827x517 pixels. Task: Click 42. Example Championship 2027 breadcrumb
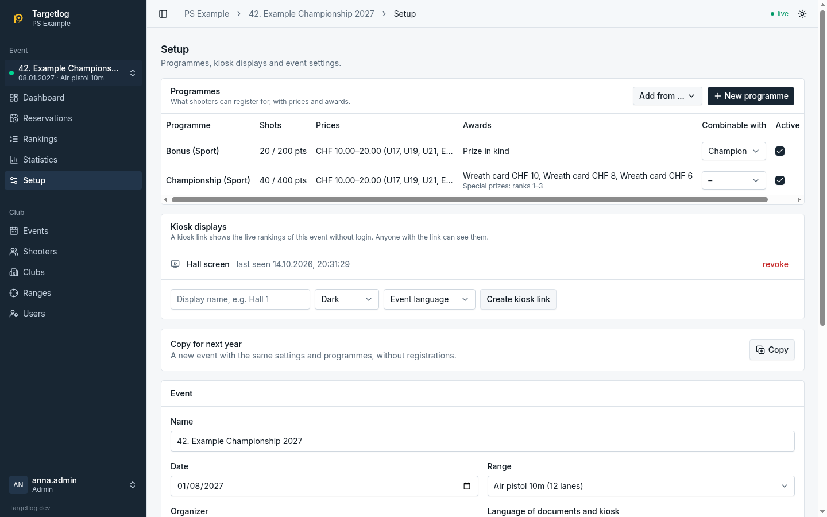pos(311,14)
